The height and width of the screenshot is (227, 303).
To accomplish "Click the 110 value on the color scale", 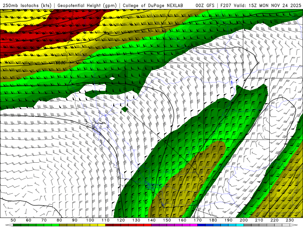I will point(106,220).
